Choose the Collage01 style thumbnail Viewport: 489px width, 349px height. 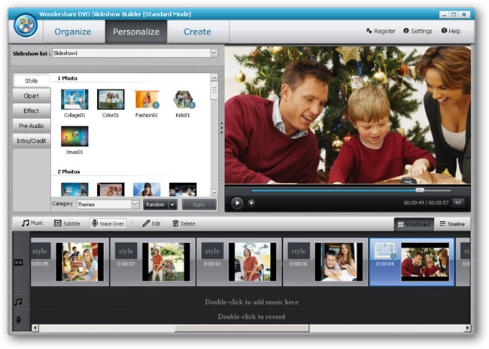74,99
